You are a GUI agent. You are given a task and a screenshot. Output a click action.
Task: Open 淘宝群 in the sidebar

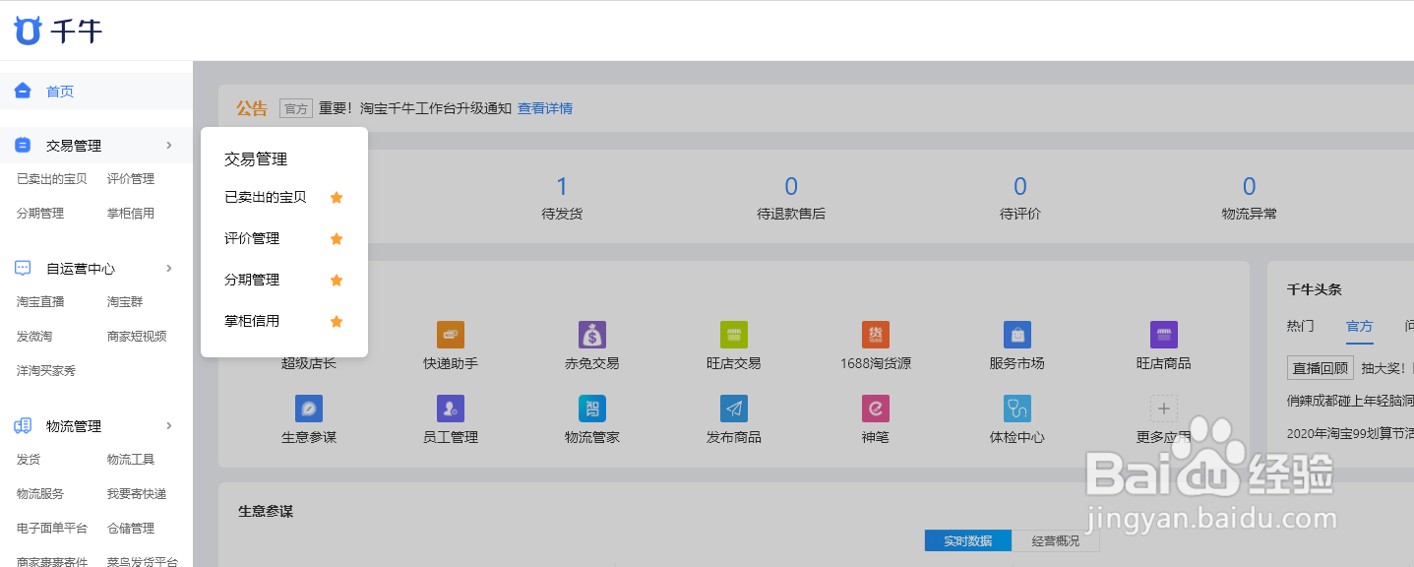coord(125,302)
